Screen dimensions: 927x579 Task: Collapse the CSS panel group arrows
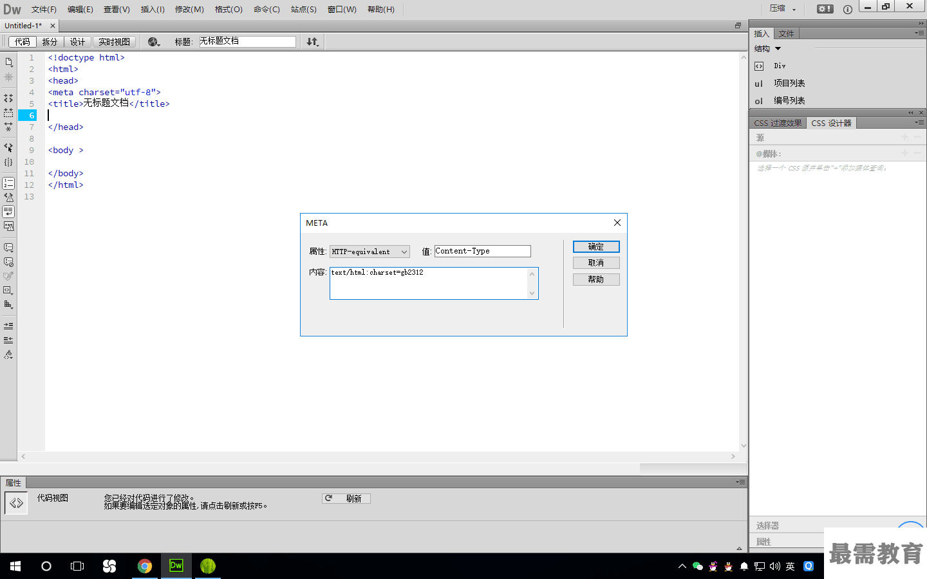(x=911, y=113)
